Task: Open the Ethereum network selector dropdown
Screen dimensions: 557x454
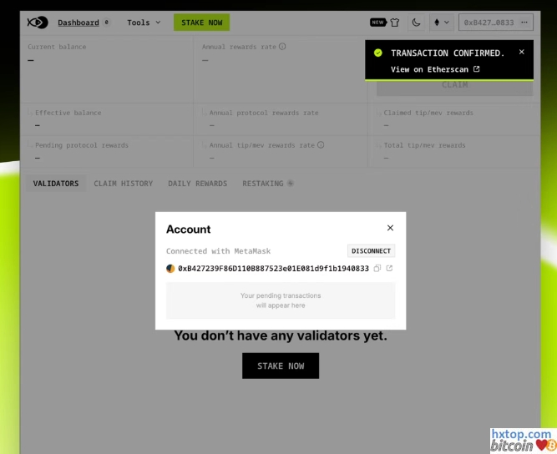Action: pos(441,23)
